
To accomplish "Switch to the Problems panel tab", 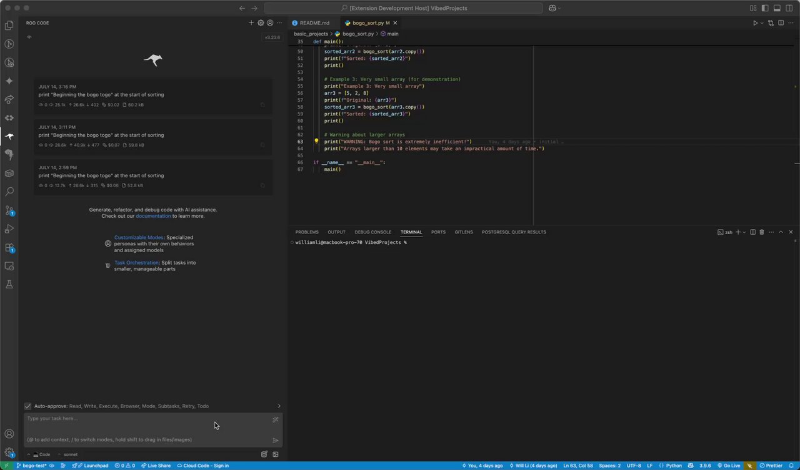I will 307,232.
